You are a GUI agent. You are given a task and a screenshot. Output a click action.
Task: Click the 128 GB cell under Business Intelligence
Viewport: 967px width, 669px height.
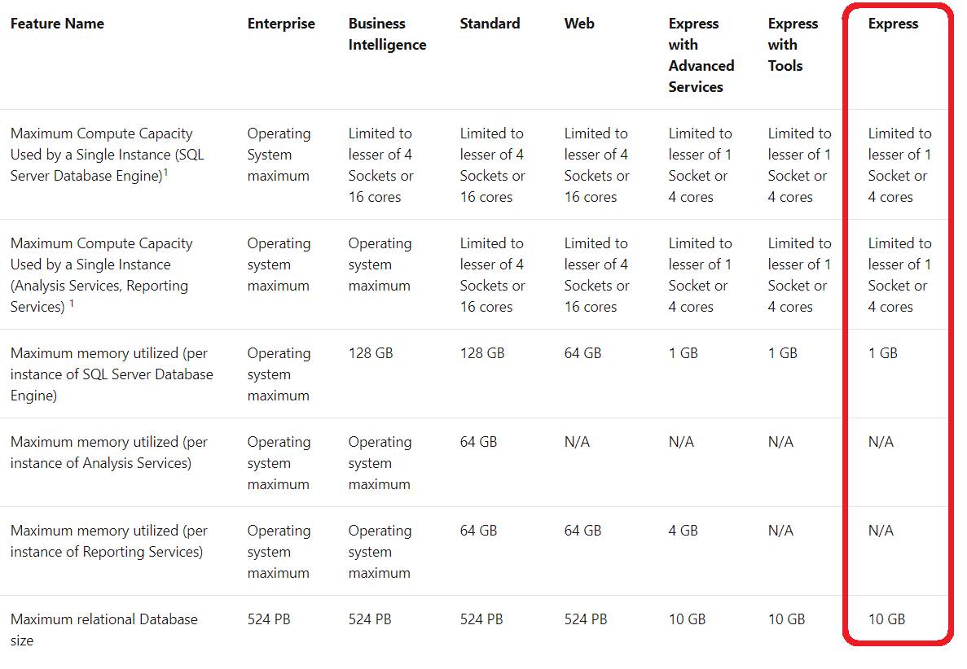[371, 353]
